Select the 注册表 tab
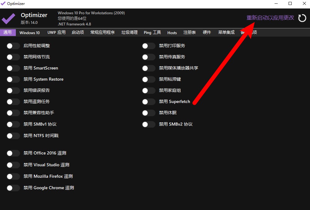The height and width of the screenshot is (210, 310). pyautogui.click(x=189, y=32)
